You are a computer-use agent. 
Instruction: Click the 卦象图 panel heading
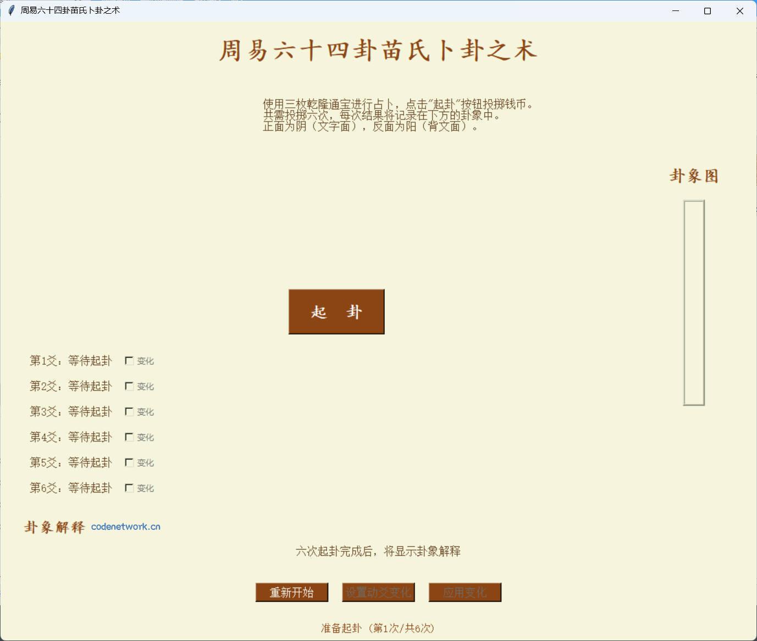coord(694,176)
